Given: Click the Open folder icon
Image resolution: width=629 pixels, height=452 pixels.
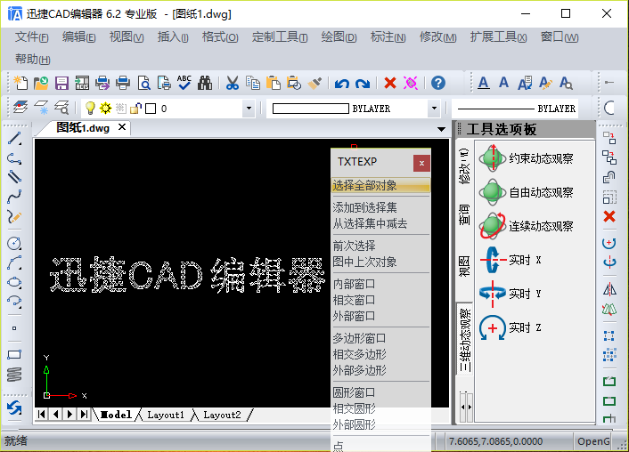Looking at the screenshot, I should click(41, 83).
